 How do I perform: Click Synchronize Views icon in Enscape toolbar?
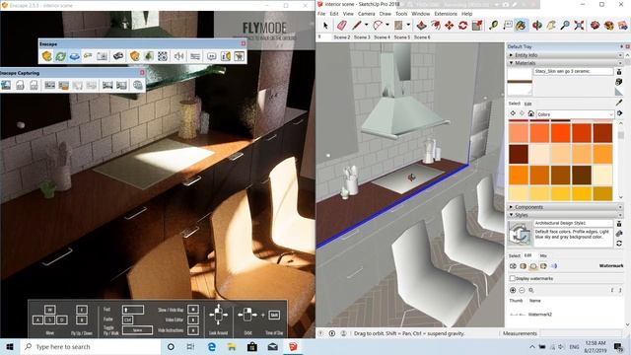coord(75,56)
